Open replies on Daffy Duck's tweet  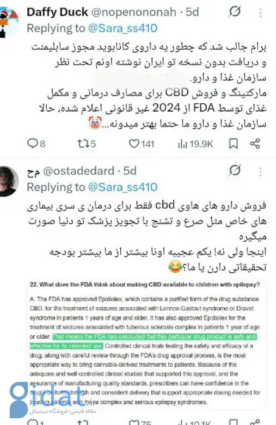tap(36, 143)
